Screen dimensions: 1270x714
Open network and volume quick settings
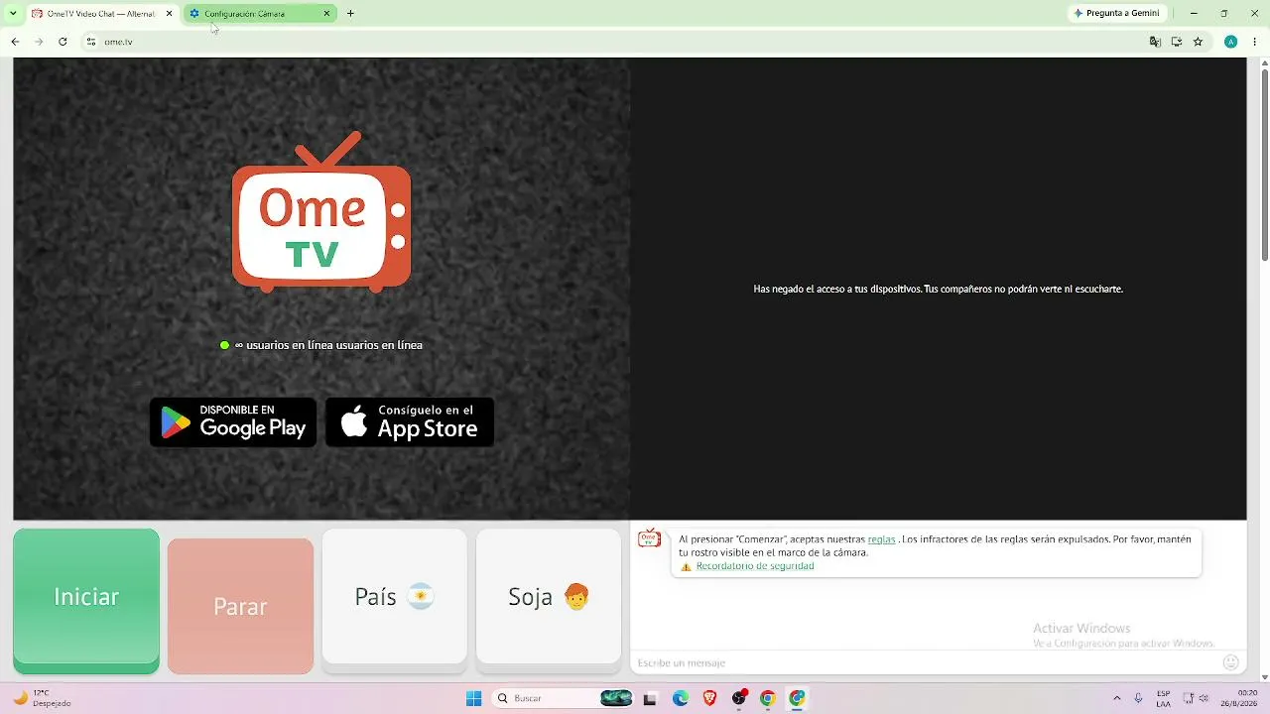click(x=1198, y=698)
